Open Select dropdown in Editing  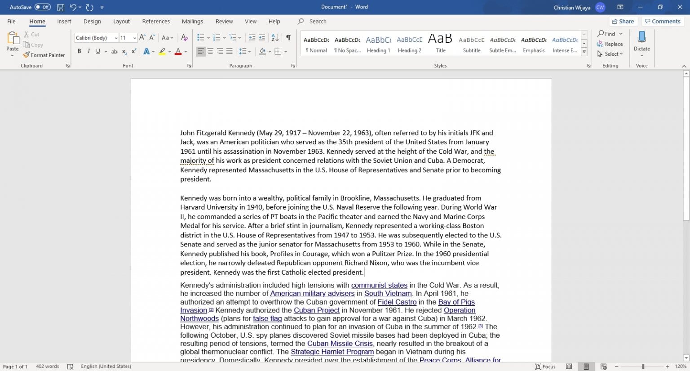click(610, 54)
